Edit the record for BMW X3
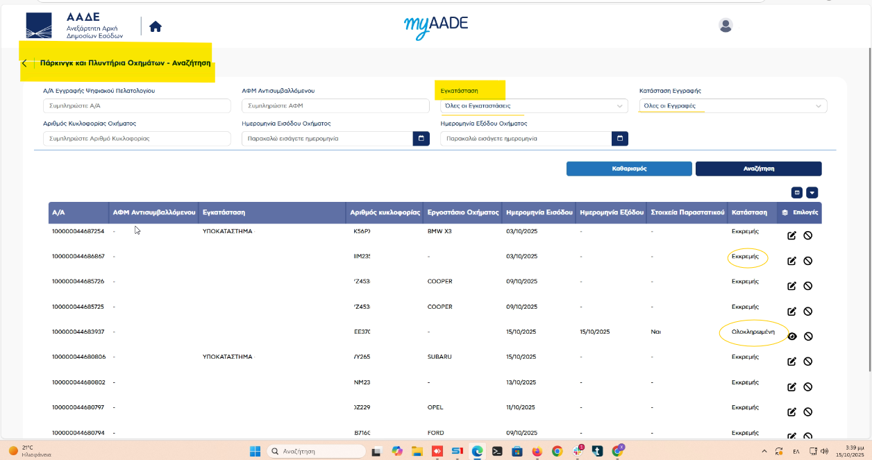 (x=791, y=236)
